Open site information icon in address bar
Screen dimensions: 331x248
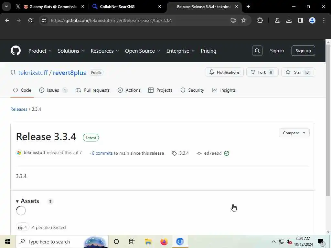[x=44, y=20]
